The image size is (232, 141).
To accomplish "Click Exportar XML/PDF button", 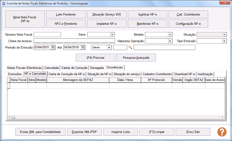I will 84,132.
